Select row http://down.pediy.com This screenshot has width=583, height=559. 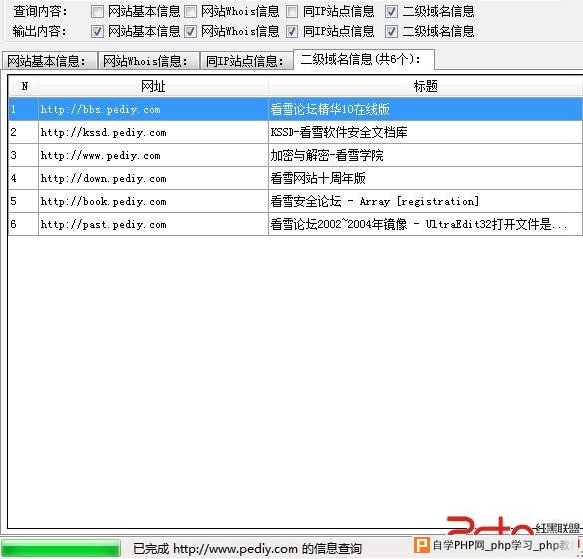(x=295, y=178)
